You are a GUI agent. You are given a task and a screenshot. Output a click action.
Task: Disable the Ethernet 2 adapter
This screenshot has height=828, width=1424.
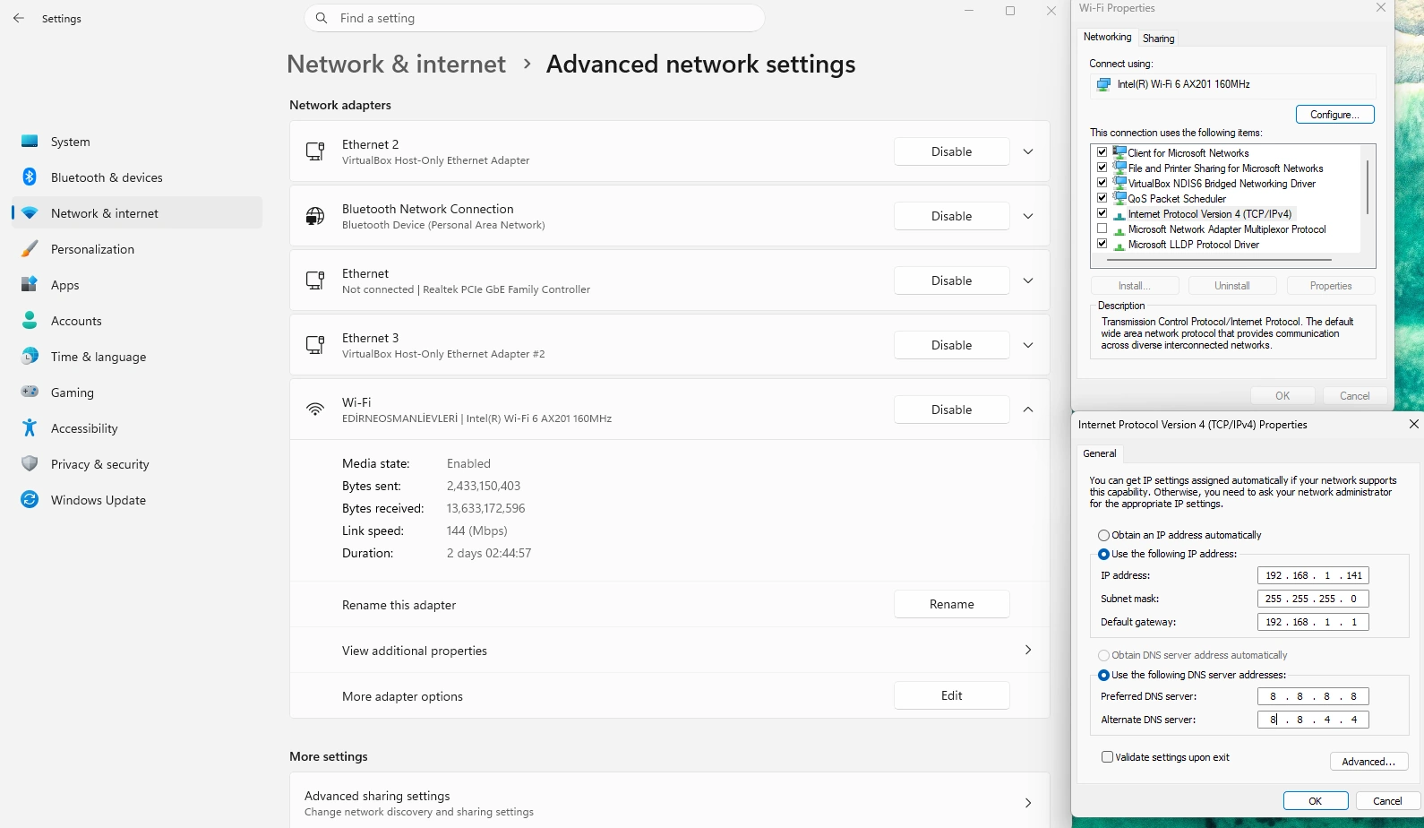coord(951,151)
